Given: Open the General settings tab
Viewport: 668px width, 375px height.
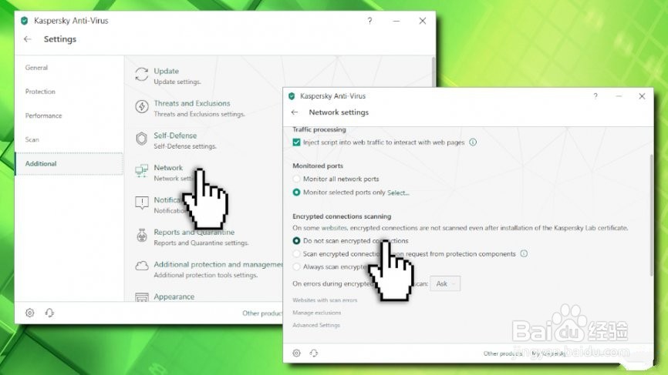Looking at the screenshot, I should [36, 68].
